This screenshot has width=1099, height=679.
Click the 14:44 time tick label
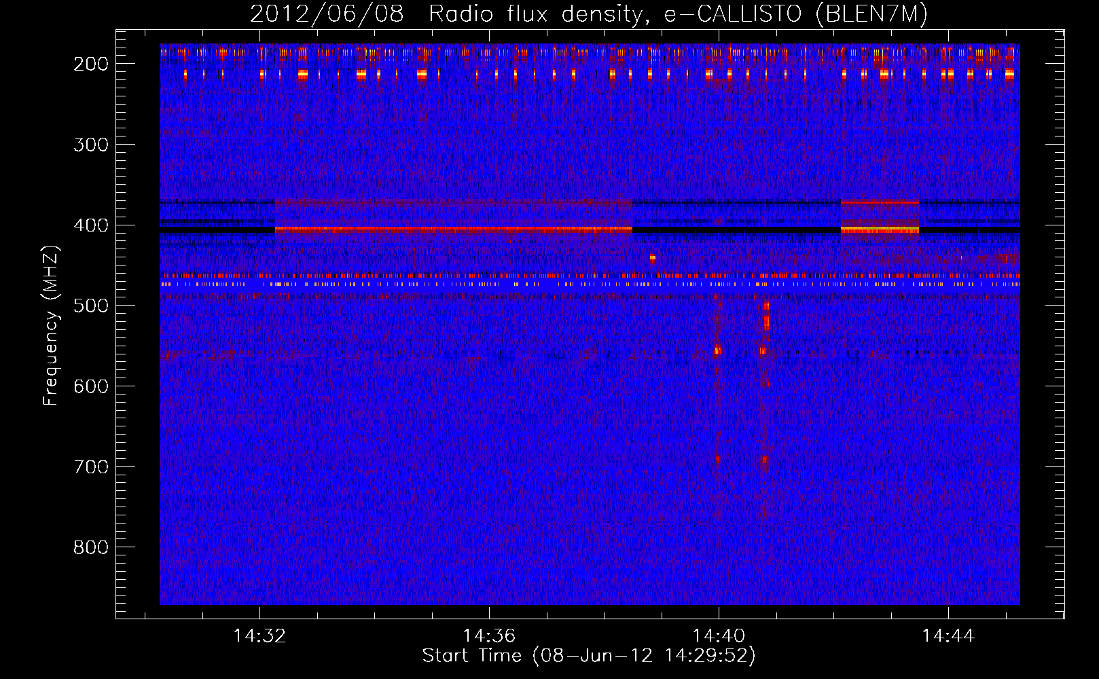[x=948, y=636]
